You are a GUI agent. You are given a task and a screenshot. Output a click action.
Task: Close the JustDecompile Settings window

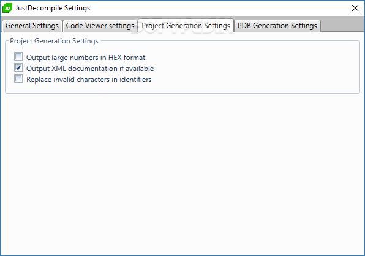pos(355,8)
